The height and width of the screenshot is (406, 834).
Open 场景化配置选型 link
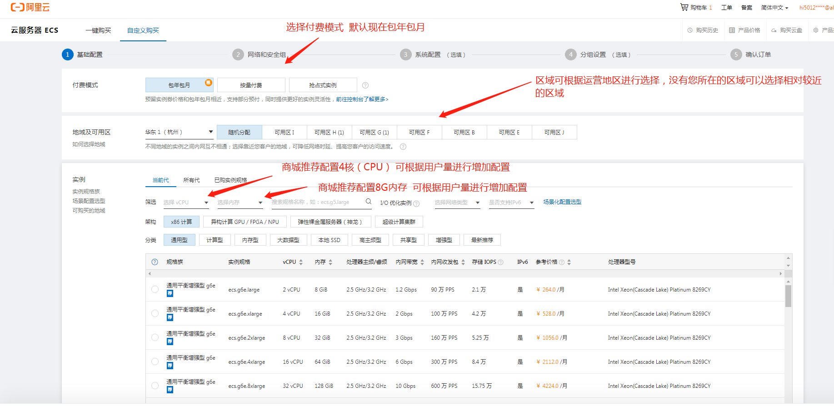562,202
